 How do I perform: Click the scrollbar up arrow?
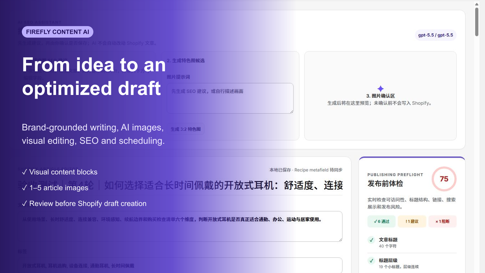477,4
